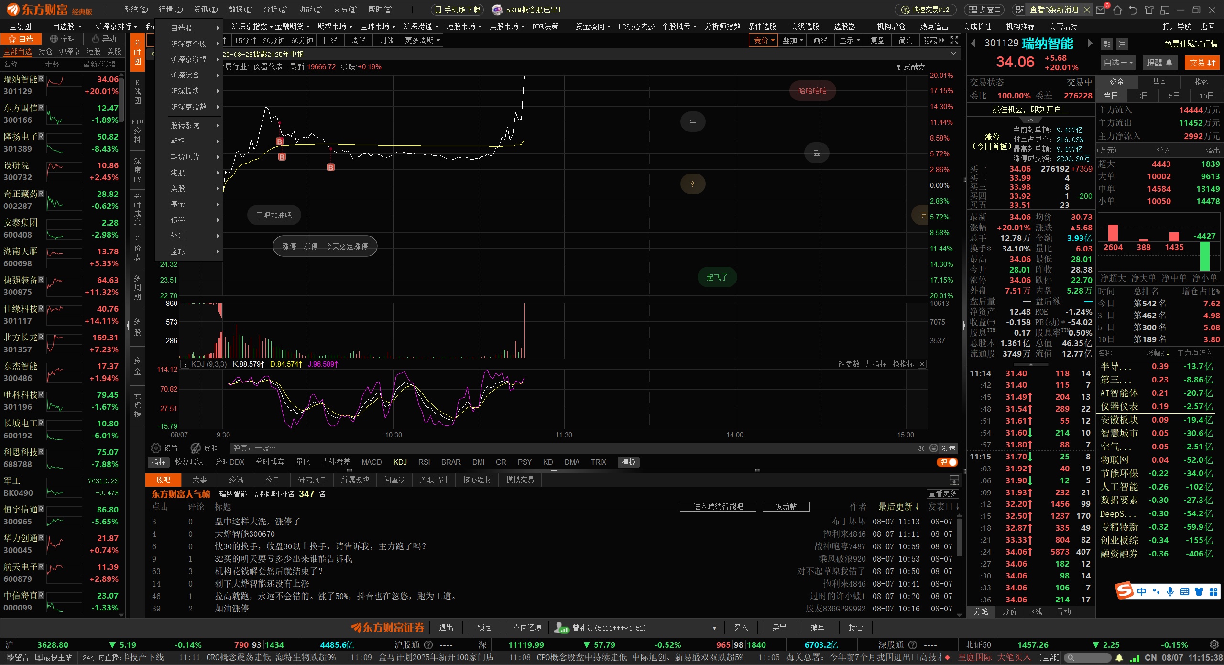
Task: Select 港股 in the dropdown menu
Action: click(x=189, y=173)
